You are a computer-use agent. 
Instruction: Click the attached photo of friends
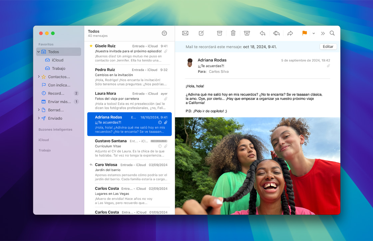pos(257,166)
